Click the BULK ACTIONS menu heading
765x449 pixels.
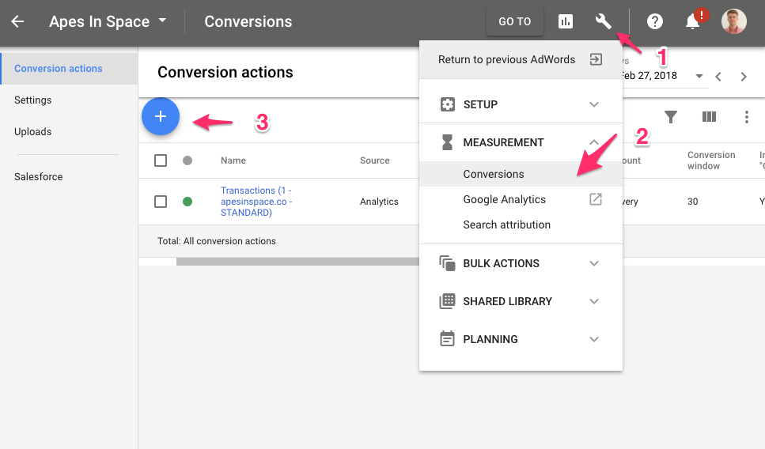tap(501, 263)
